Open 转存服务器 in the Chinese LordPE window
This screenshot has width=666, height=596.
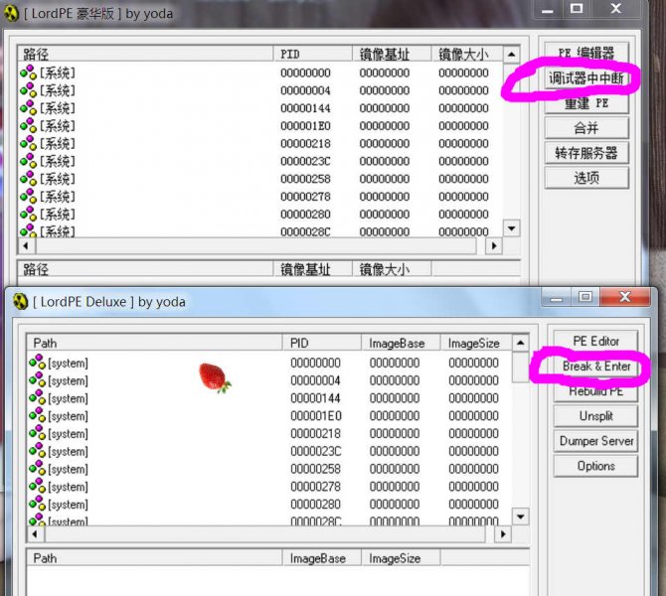coord(586,153)
